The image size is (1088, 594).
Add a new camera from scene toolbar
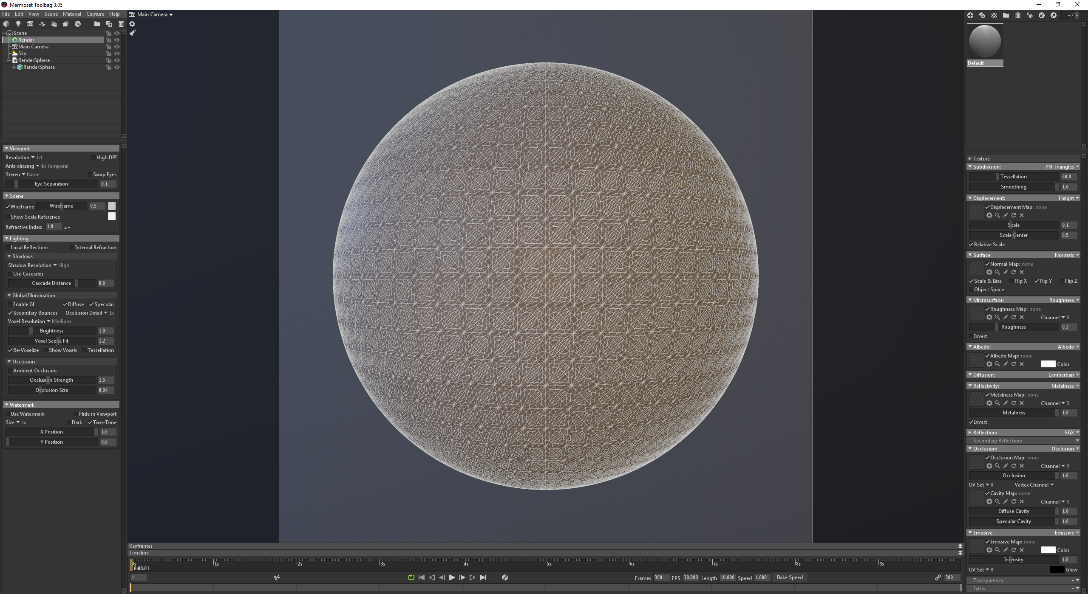tap(30, 24)
